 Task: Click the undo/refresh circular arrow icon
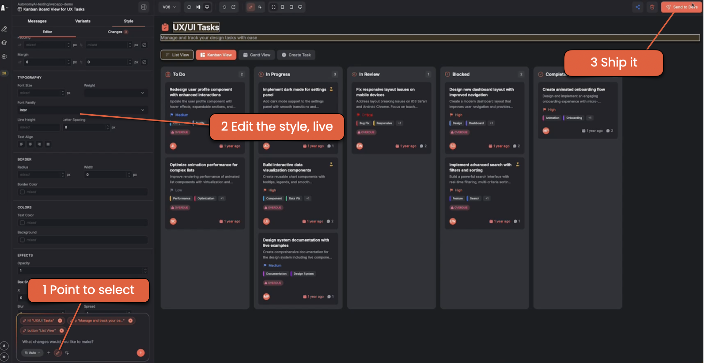pos(224,7)
